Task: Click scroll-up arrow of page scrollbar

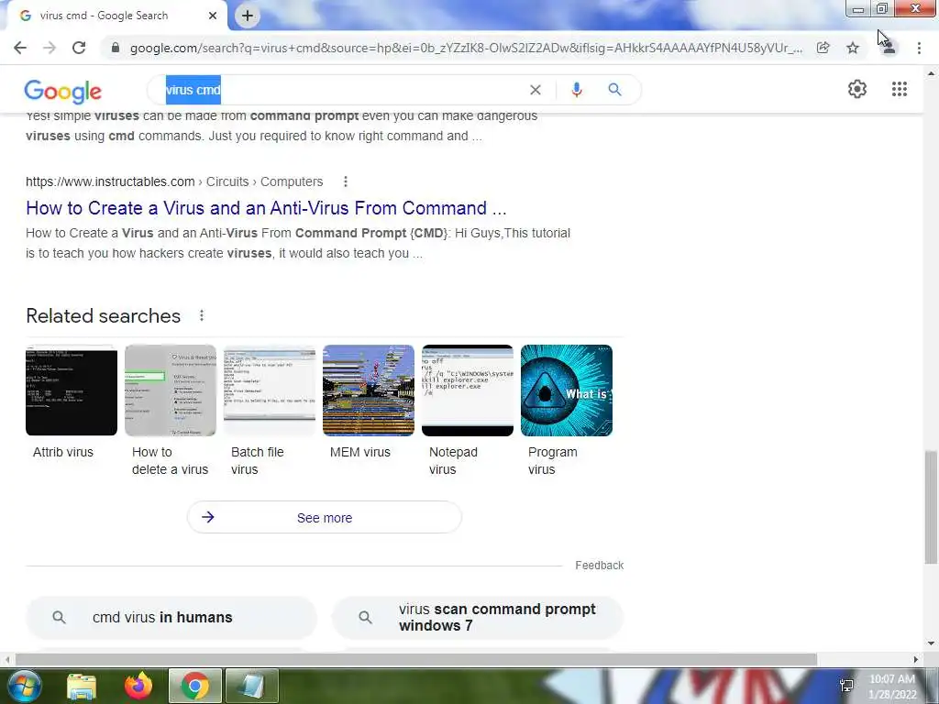Action: 931,73
